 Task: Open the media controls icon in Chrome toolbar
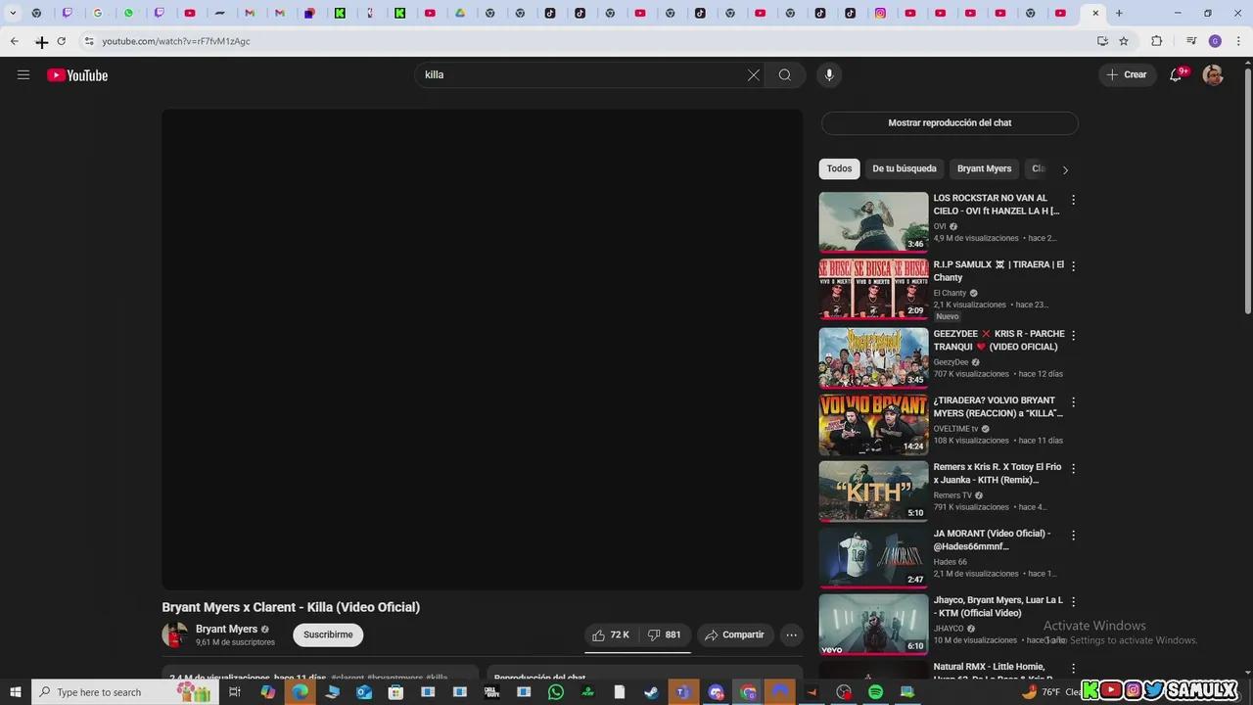[x=1190, y=41]
